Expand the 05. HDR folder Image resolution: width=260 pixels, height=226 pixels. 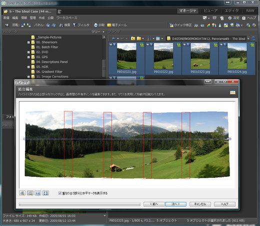coord(28,67)
